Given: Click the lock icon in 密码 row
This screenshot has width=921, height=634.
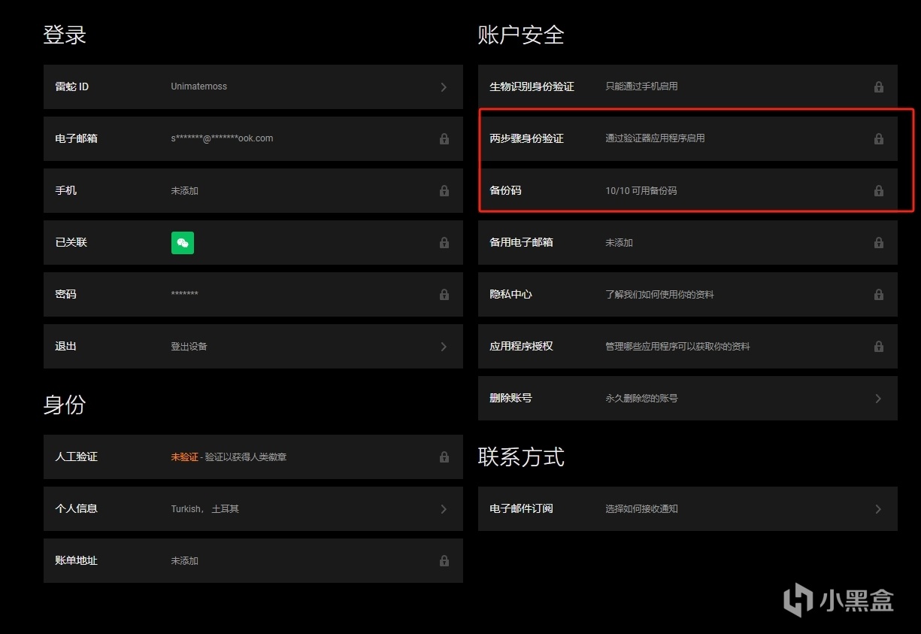Looking at the screenshot, I should pyautogui.click(x=444, y=294).
